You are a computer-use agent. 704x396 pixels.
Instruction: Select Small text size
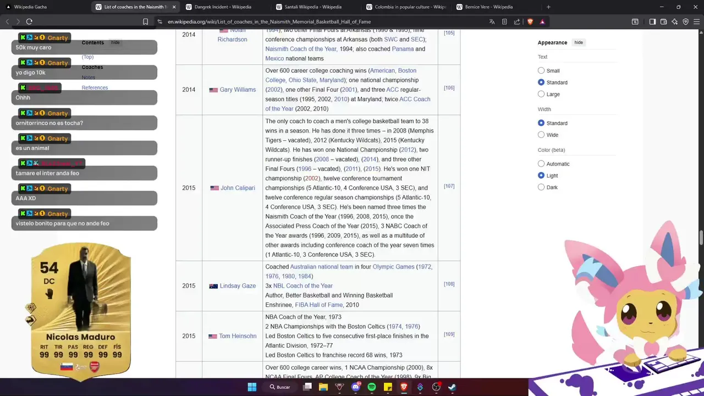(x=541, y=70)
